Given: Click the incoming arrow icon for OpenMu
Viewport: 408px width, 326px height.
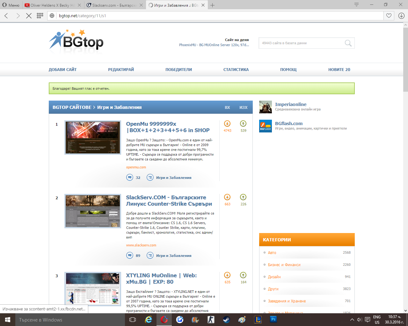Looking at the screenshot, I should point(227,124).
